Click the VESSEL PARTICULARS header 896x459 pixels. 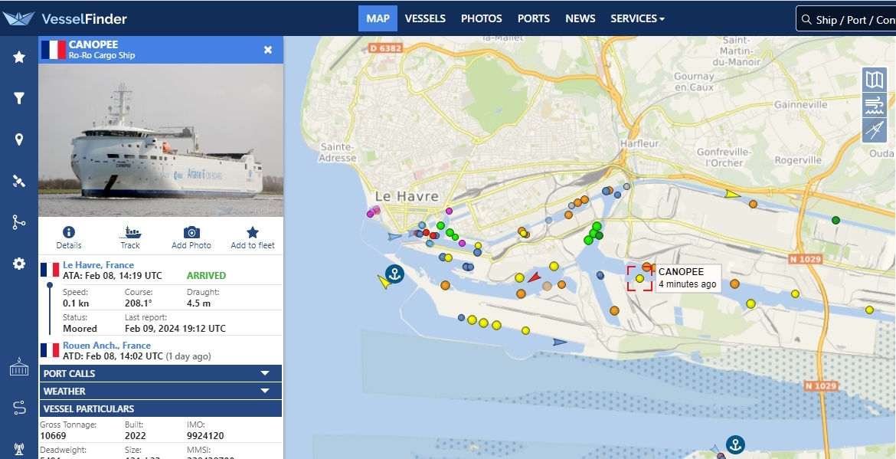pyautogui.click(x=161, y=408)
